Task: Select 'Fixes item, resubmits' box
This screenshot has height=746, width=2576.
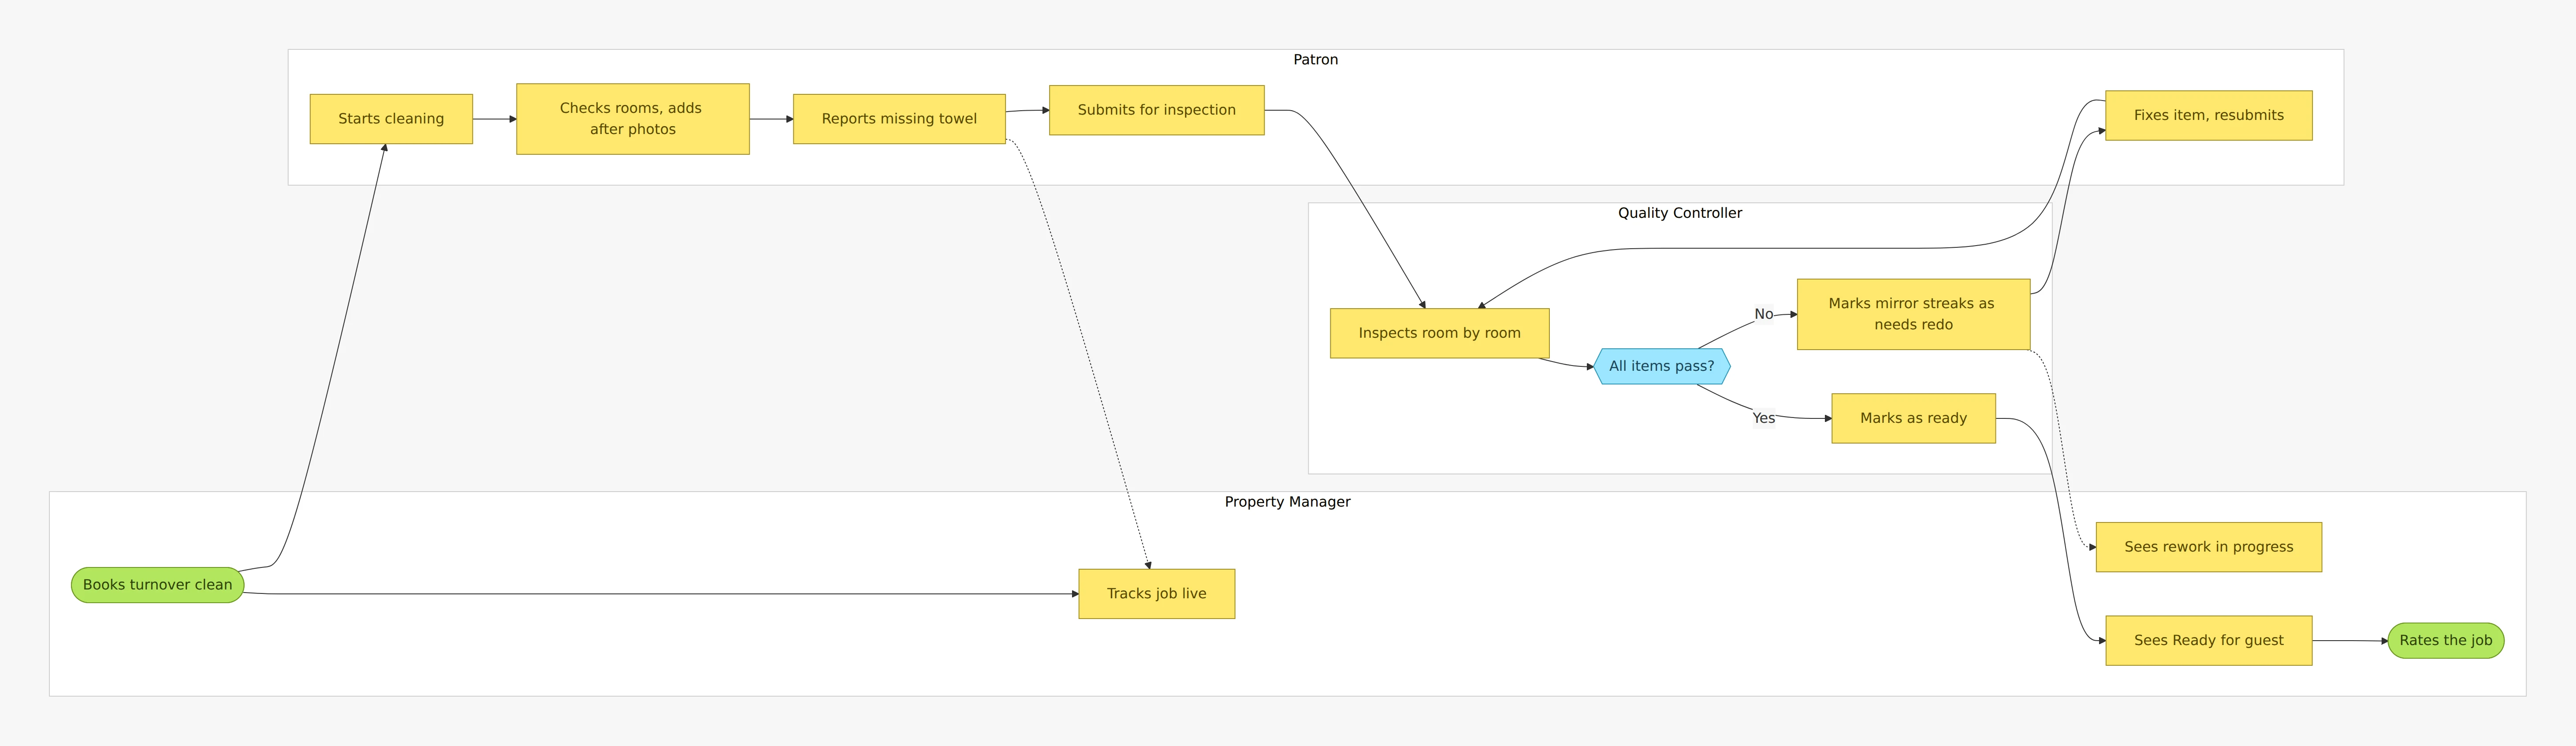Action: (2209, 115)
